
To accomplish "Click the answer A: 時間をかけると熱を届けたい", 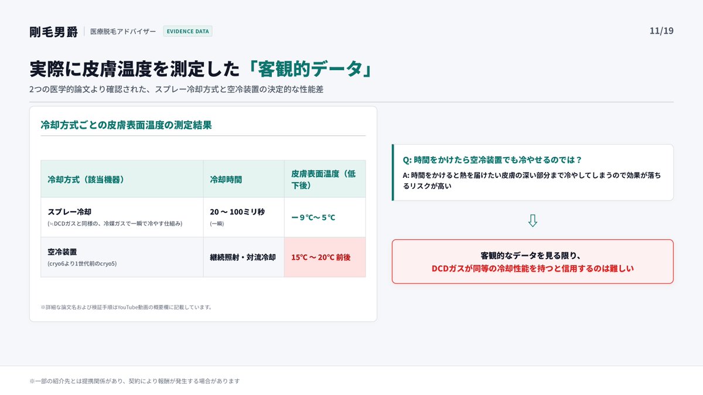I will (x=533, y=180).
